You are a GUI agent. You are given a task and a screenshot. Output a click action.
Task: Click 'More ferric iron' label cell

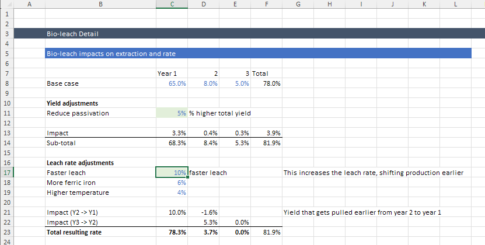point(100,183)
